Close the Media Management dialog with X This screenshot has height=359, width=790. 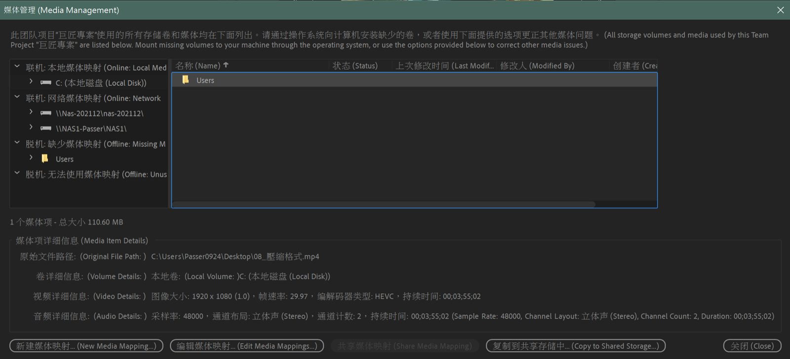point(780,10)
